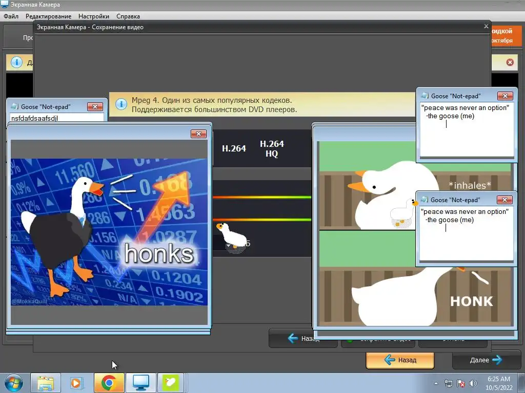Click the 6:25 AM taskbar clock
This screenshot has width=525, height=393.
[x=499, y=383]
